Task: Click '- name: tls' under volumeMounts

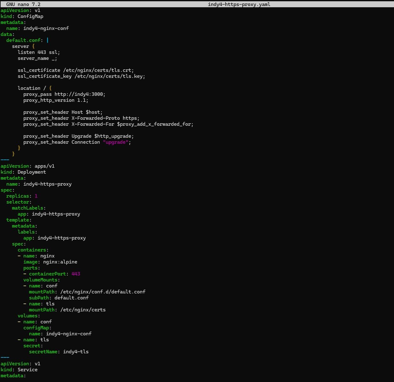Action: click(39, 304)
